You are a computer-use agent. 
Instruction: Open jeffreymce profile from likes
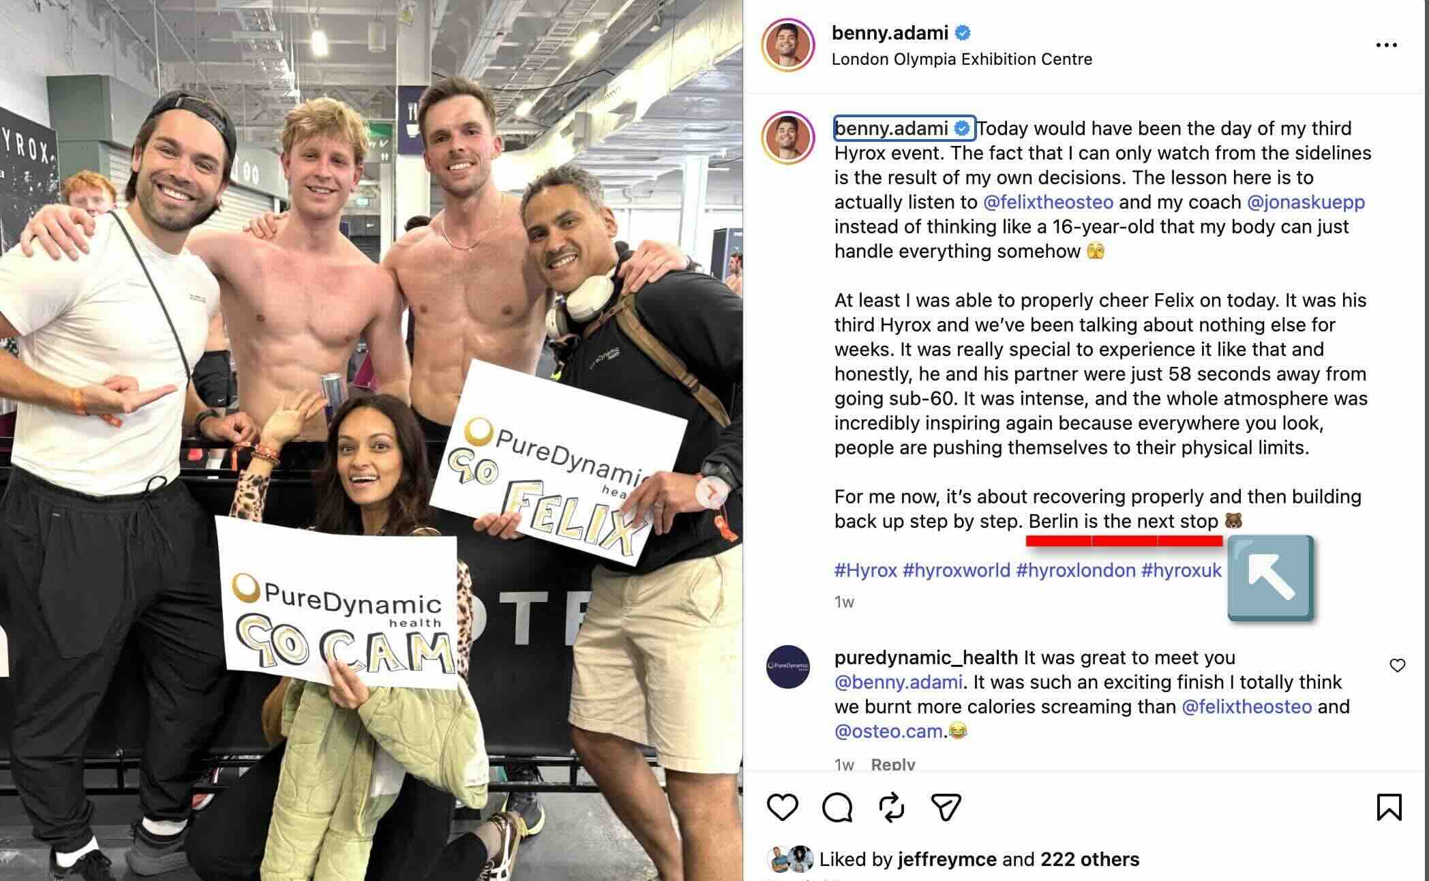click(947, 859)
